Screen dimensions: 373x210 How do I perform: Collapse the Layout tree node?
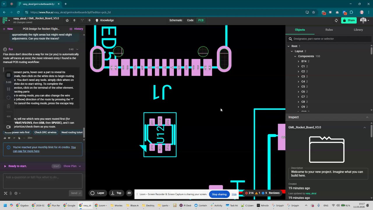click(x=292, y=51)
